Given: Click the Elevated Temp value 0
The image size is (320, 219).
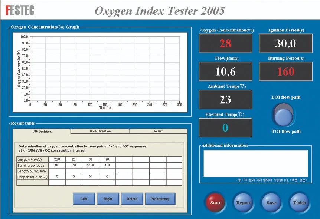Looking at the screenshot, I should coord(225,128).
